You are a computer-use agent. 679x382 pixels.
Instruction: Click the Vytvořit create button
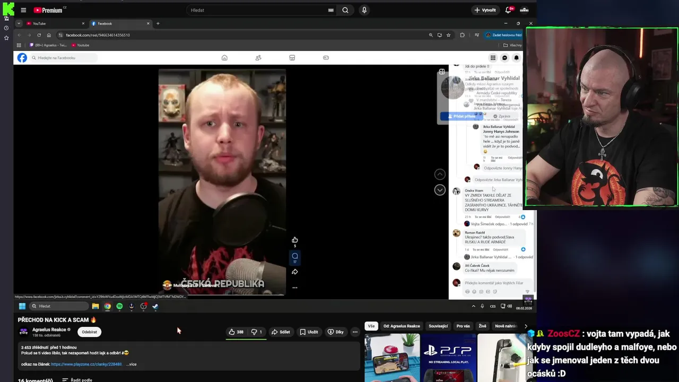485,10
